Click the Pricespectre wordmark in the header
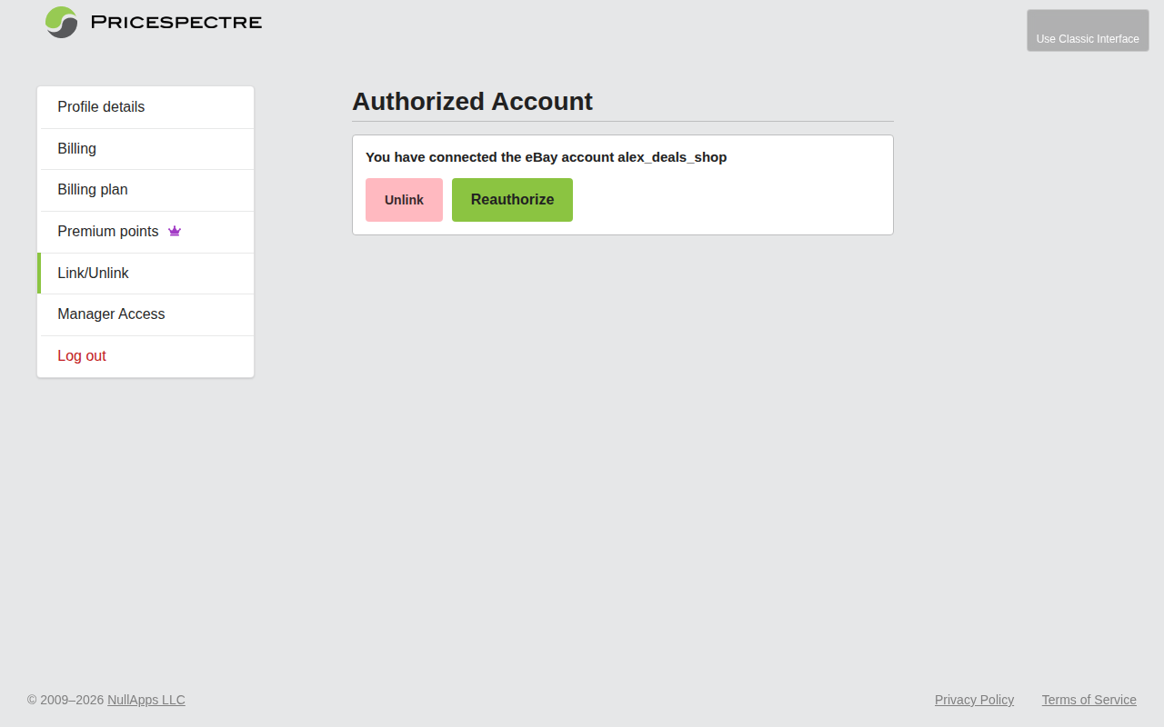 click(175, 22)
